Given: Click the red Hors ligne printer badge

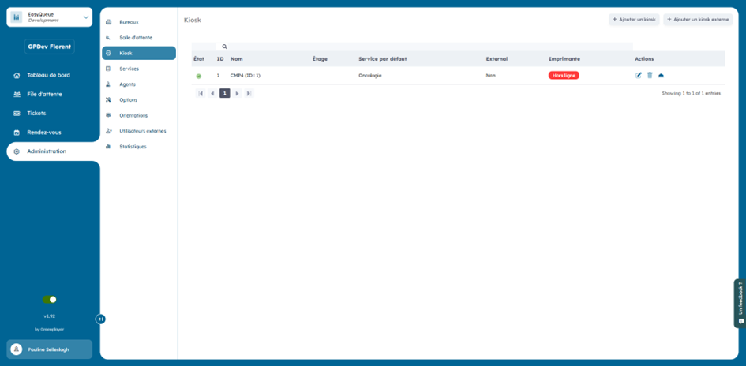Looking at the screenshot, I should click(564, 75).
